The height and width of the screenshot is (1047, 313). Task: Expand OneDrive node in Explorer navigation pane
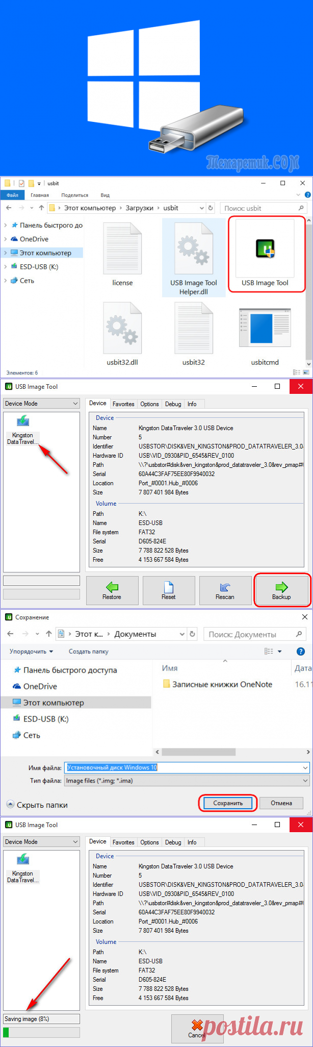click(6, 239)
